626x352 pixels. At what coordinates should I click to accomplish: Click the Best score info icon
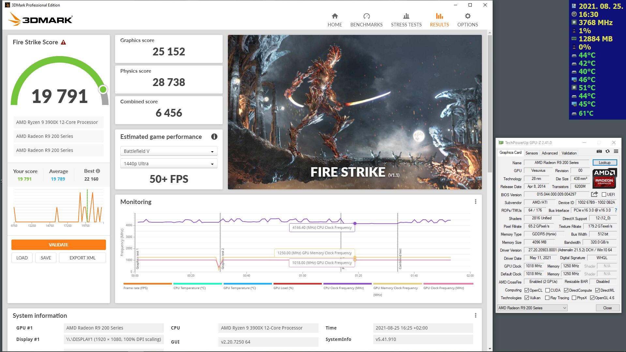tap(98, 171)
